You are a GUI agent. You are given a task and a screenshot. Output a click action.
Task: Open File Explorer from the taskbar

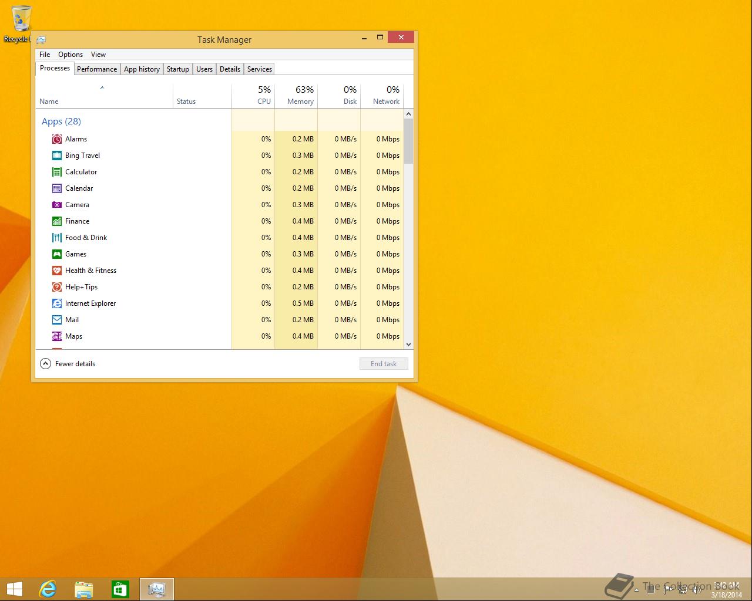84,589
